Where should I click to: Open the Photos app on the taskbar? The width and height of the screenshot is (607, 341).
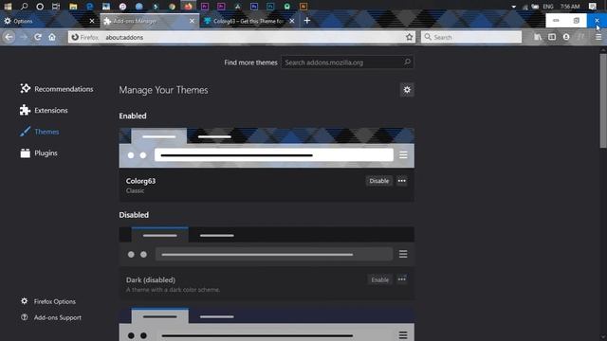[106, 7]
